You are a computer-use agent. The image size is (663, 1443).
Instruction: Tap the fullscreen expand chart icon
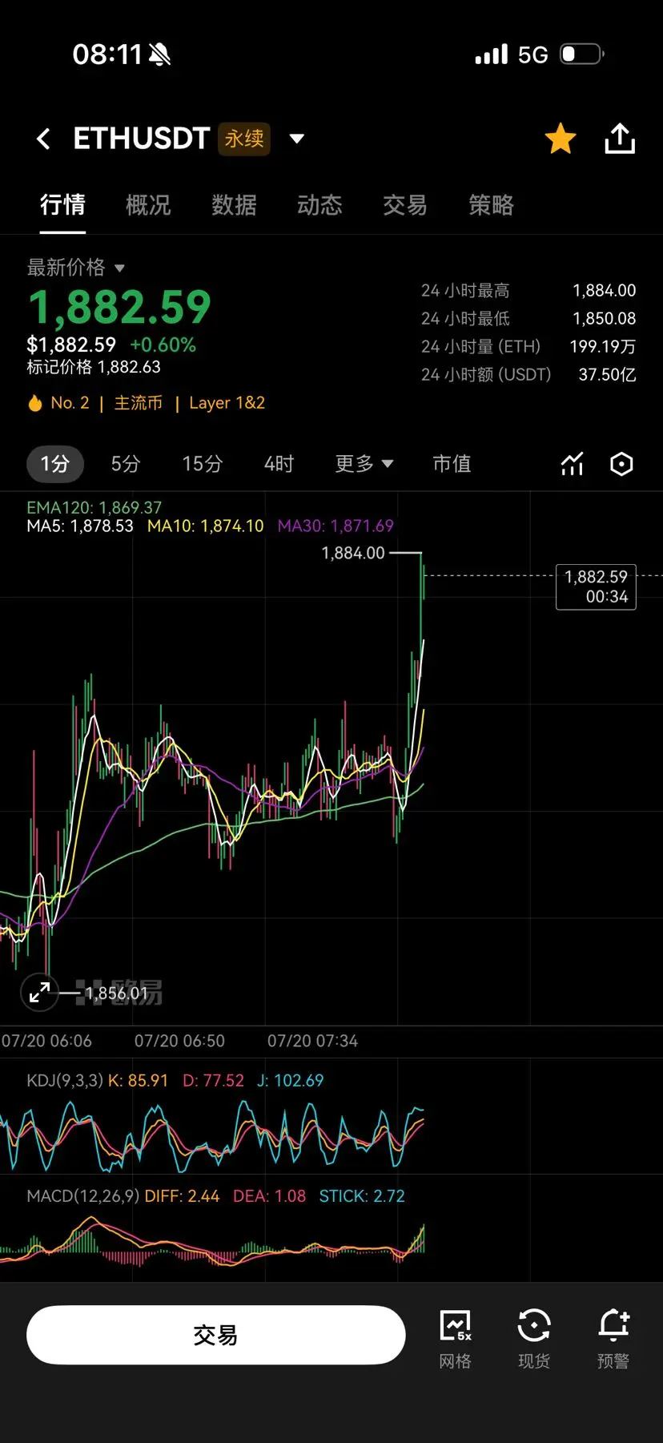[x=39, y=993]
